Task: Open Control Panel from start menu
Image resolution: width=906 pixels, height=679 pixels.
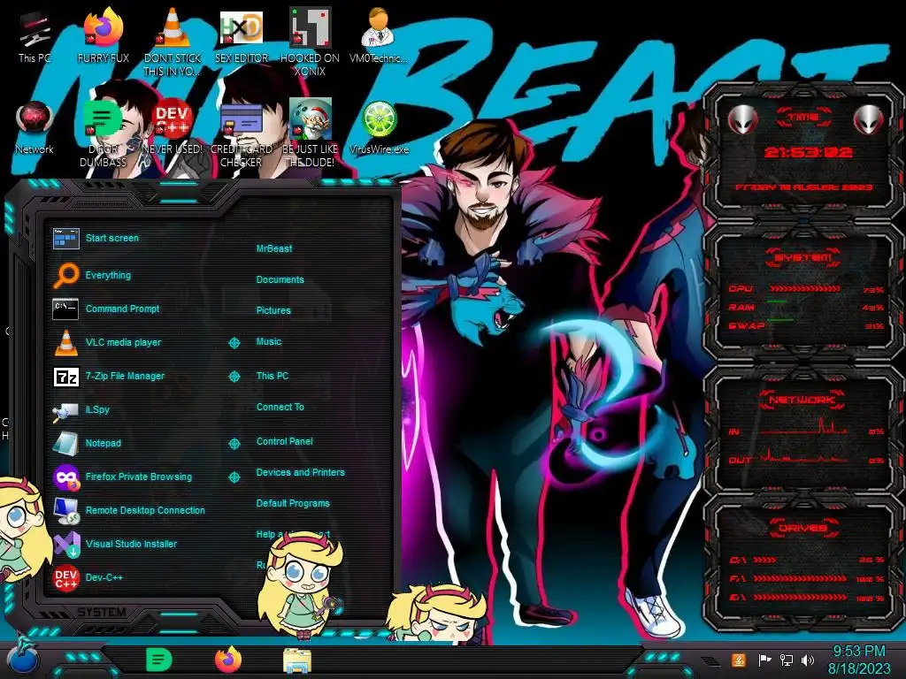Action: 284,441
